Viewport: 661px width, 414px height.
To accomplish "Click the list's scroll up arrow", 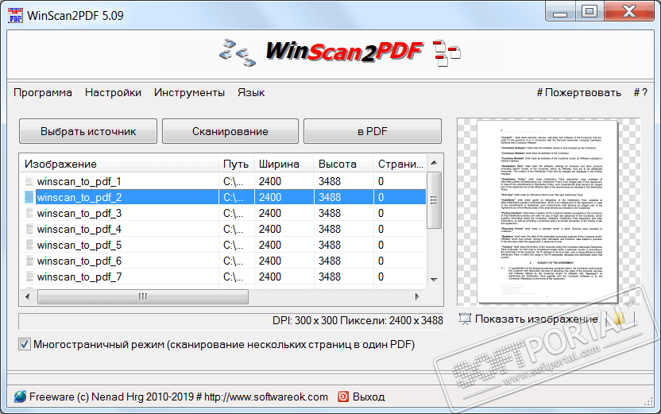I will coord(435,163).
